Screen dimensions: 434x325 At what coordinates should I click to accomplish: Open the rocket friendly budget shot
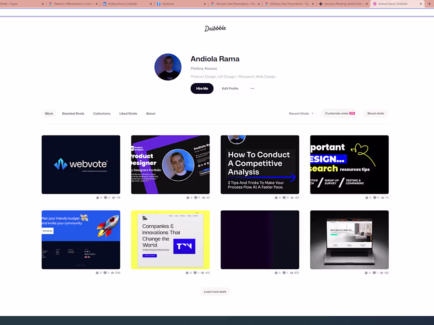[x=81, y=240]
